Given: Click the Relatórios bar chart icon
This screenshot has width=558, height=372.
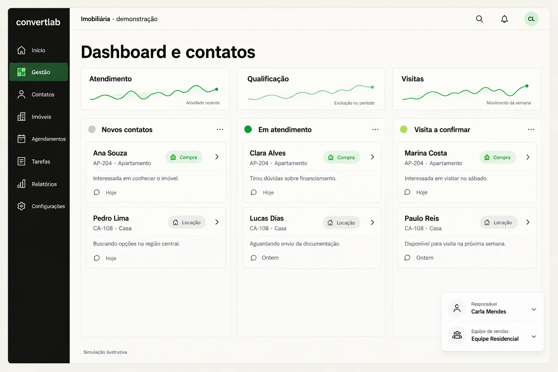Looking at the screenshot, I should (x=21, y=184).
